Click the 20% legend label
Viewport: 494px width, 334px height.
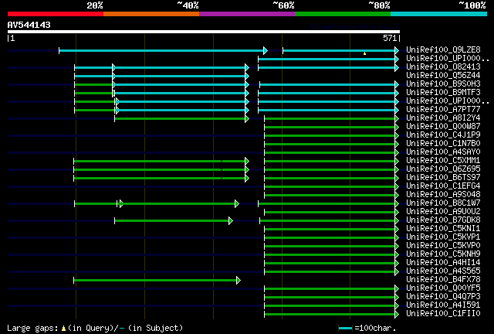[x=95, y=5]
